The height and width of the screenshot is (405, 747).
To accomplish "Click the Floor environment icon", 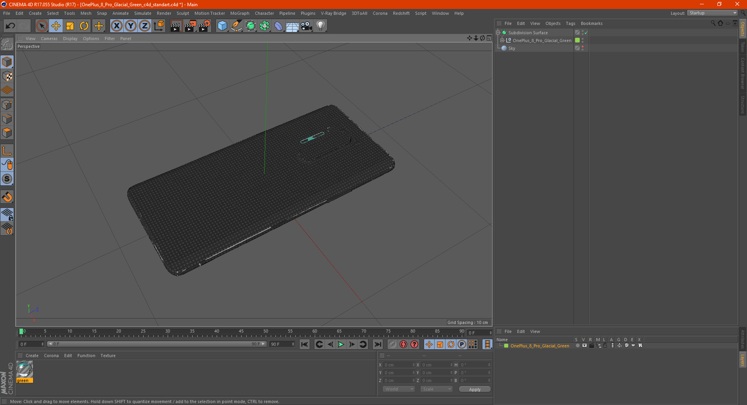I will pyautogui.click(x=293, y=26).
